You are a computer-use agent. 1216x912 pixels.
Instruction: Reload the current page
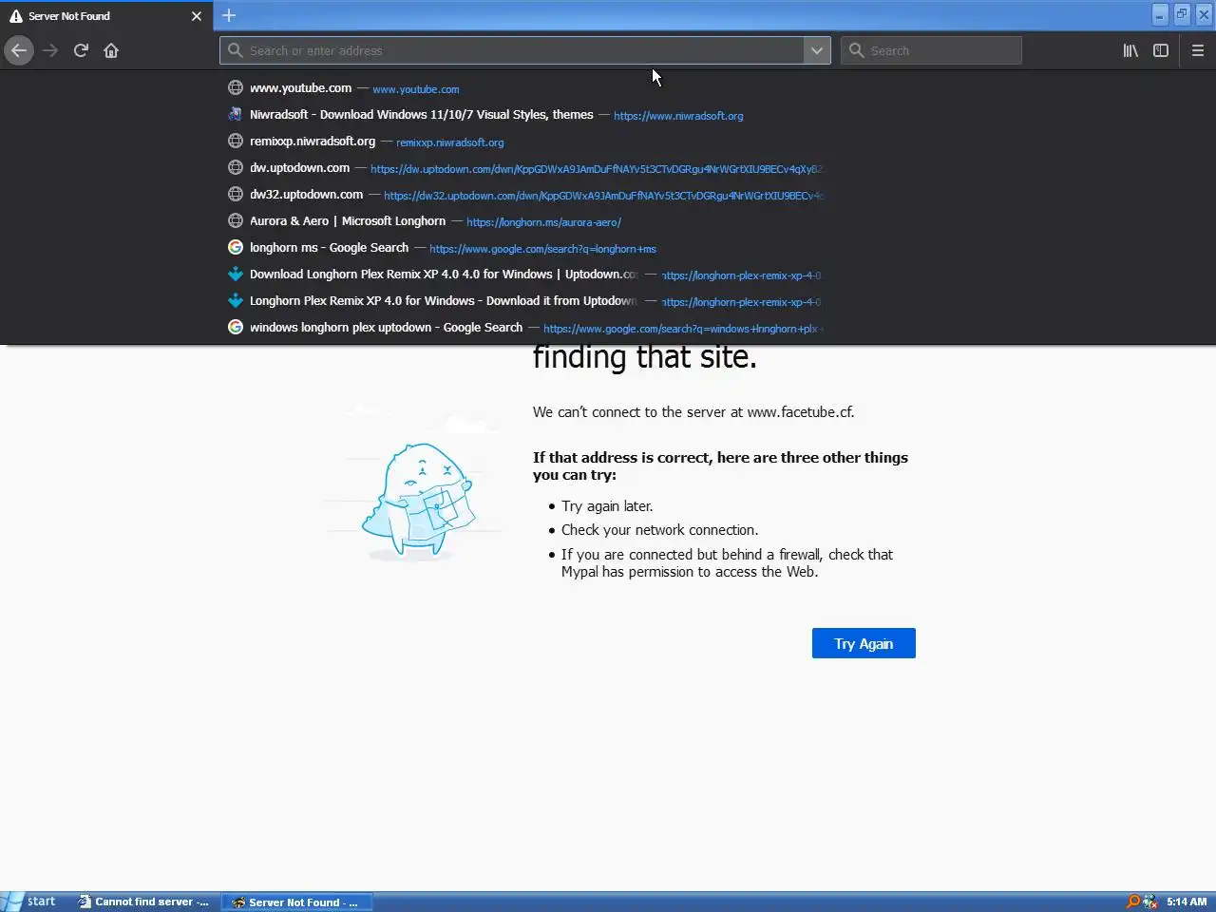pyautogui.click(x=81, y=50)
